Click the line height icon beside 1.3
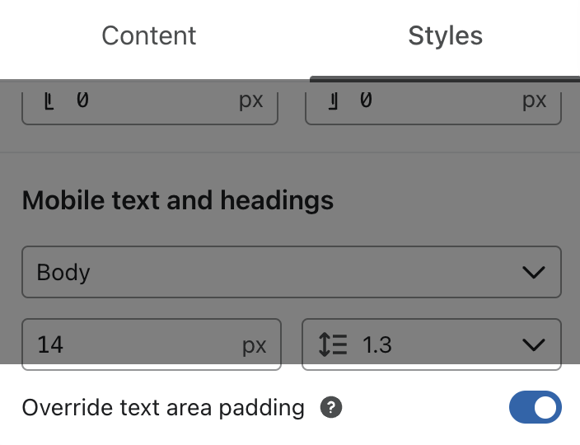 333,344
